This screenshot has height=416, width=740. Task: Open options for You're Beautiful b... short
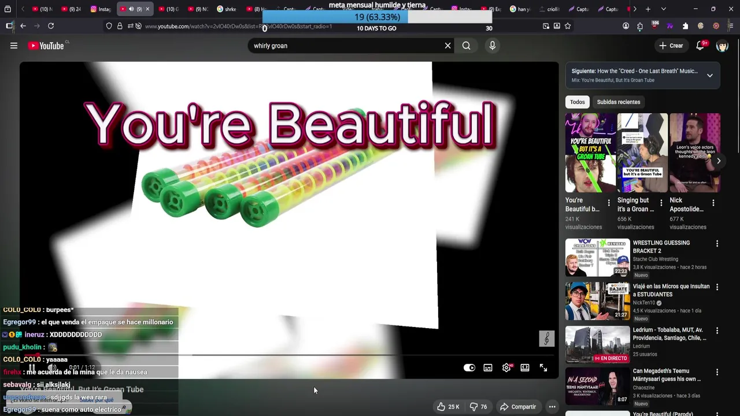pyautogui.click(x=609, y=203)
